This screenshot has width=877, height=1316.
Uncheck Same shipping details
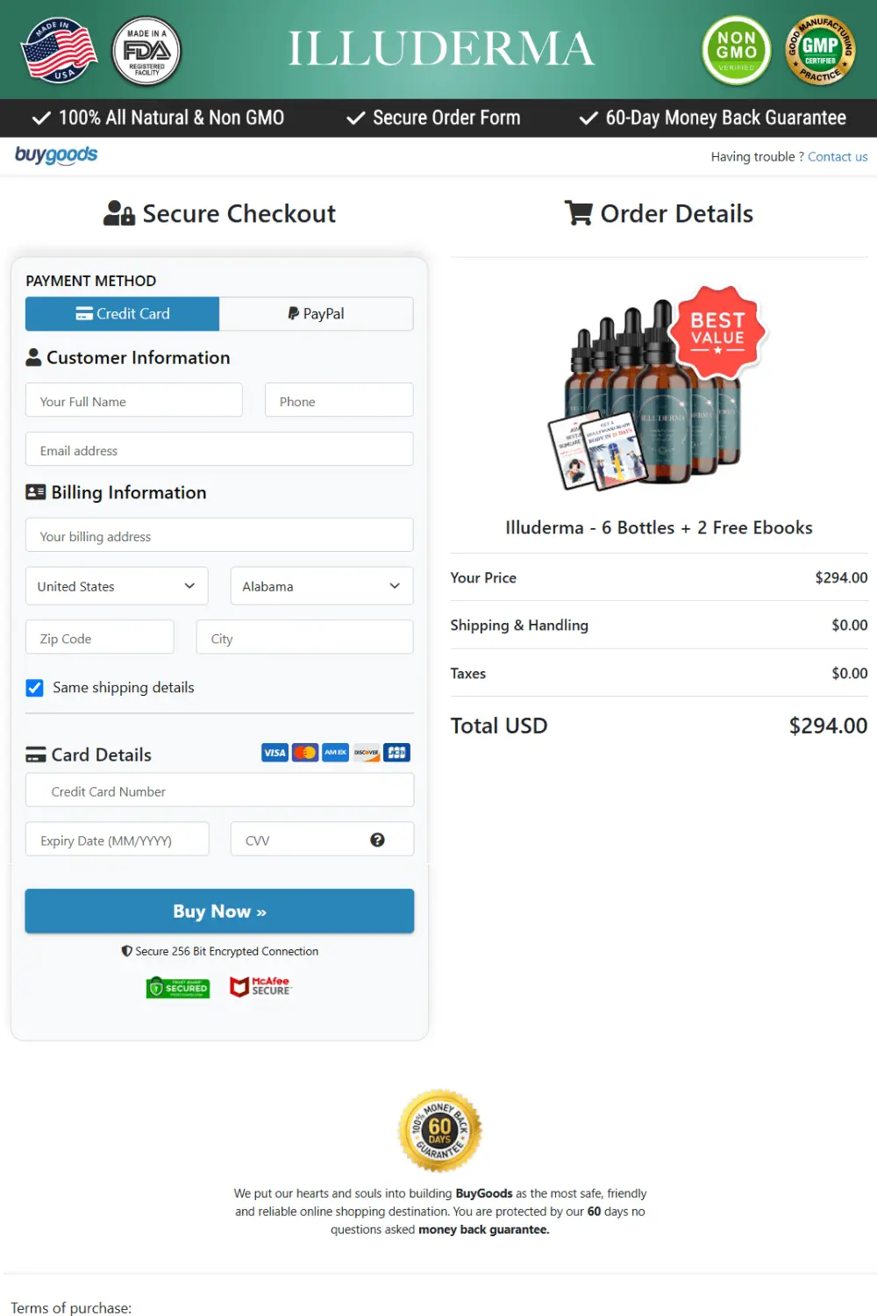click(x=34, y=688)
